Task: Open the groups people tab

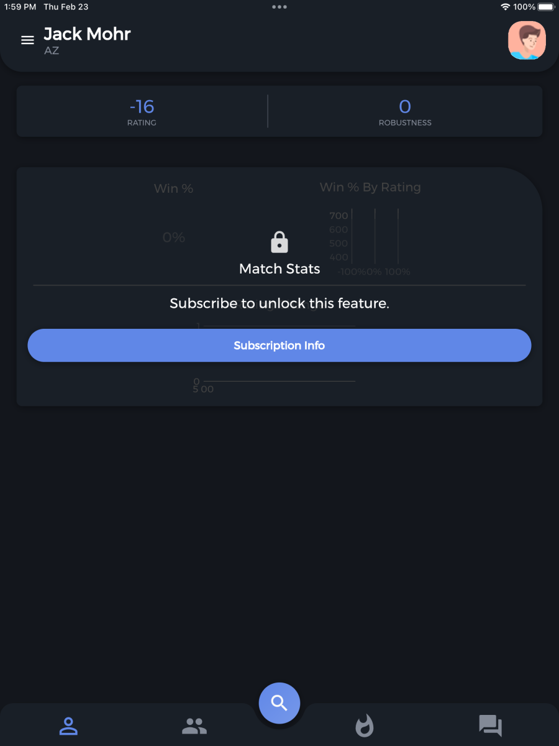Action: tap(194, 725)
